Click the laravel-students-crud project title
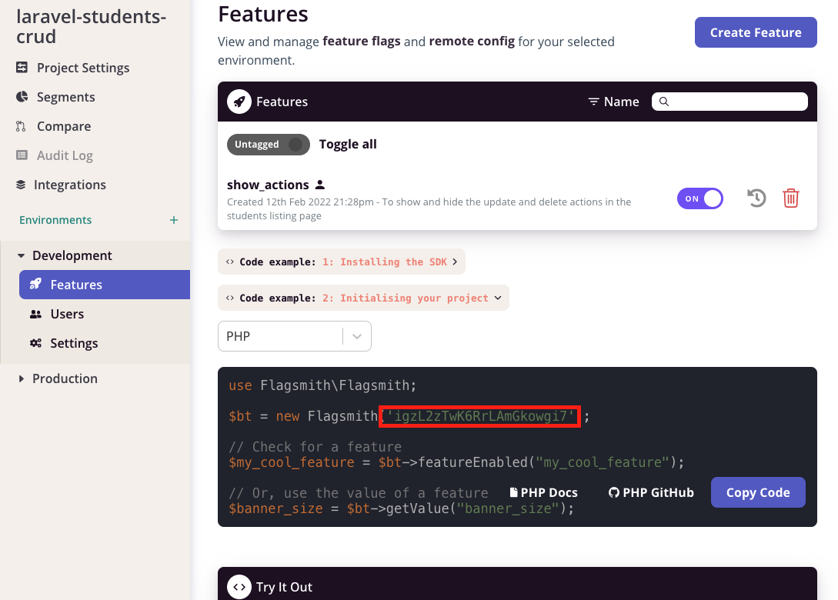The height and width of the screenshot is (600, 838). [92, 27]
